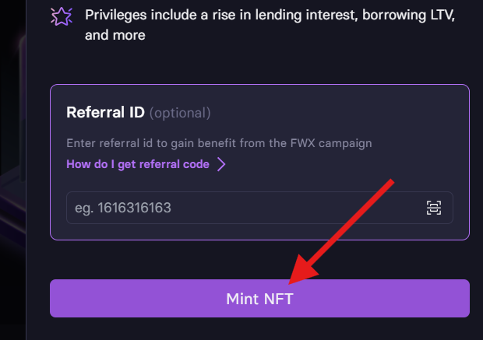483x340 pixels.
Task: Click the blank gap between privileges text and referral card
Action: (x=259, y=63)
